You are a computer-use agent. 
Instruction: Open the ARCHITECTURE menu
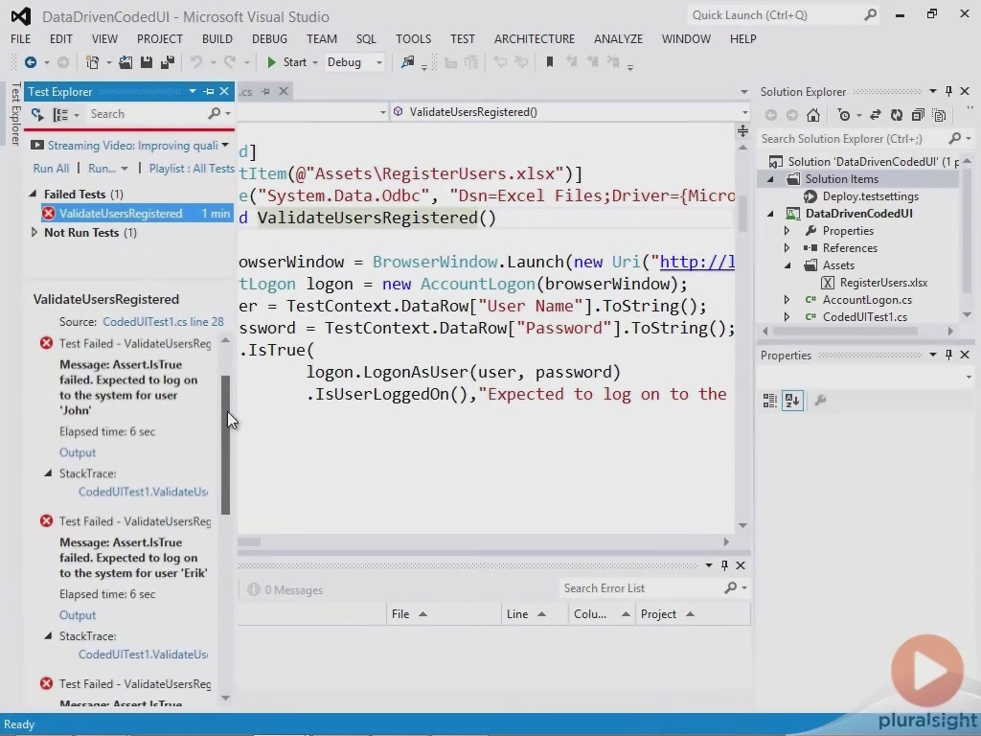click(x=535, y=38)
